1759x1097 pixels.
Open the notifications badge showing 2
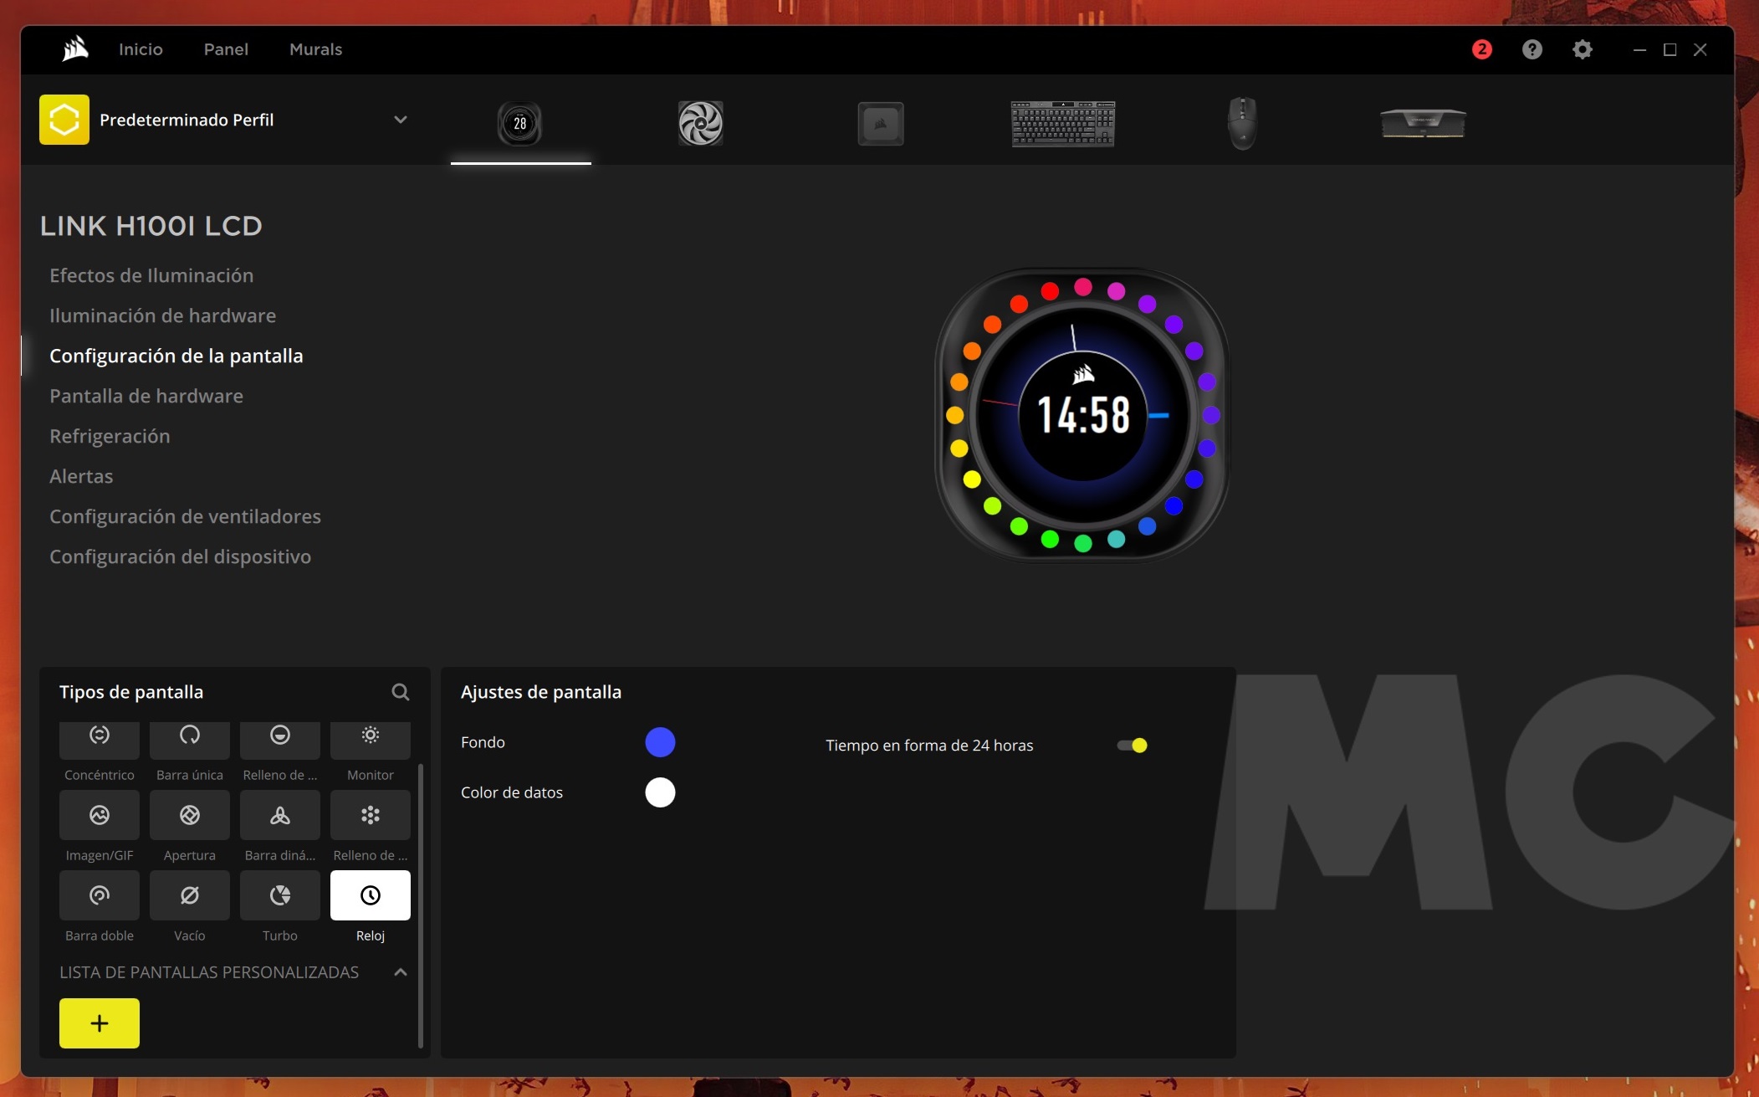coord(1481,49)
